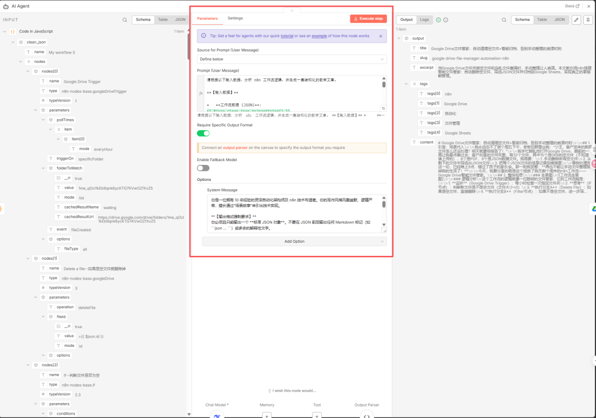596x418 pixels.
Task: Enable the Fallback Model toggle
Action: click(x=203, y=168)
